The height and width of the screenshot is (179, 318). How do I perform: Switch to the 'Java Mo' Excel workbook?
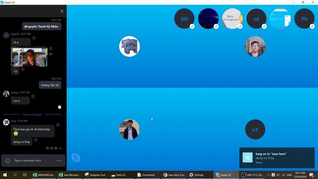tap(70, 175)
